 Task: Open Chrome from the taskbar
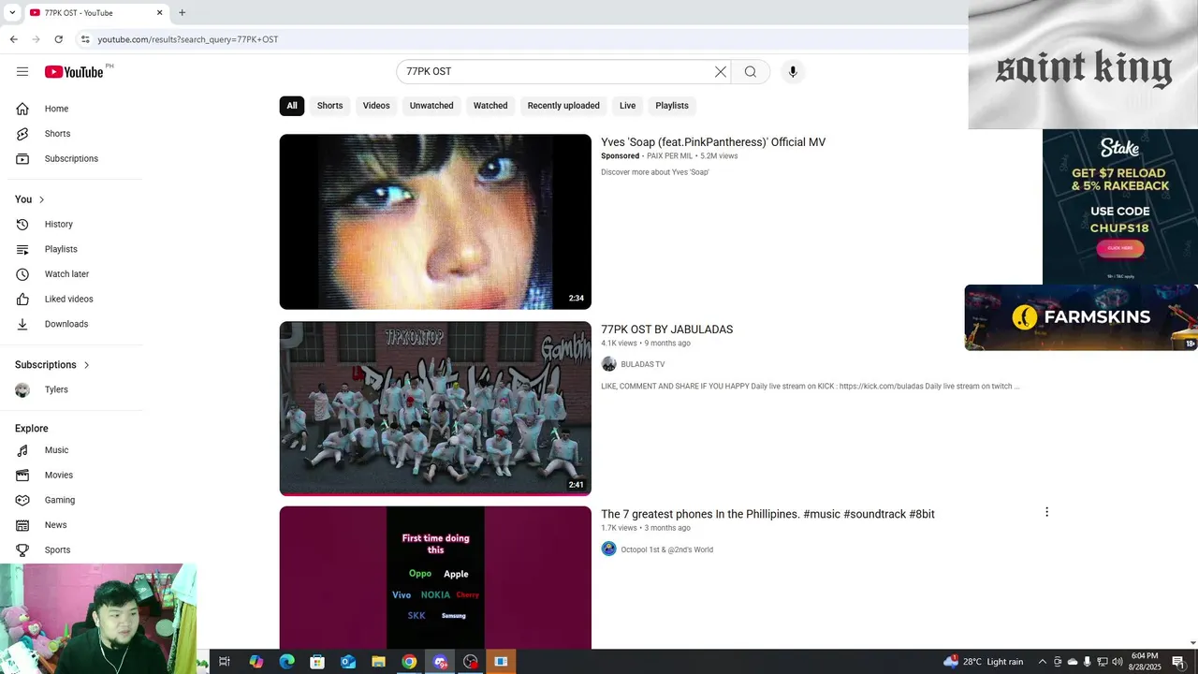[409, 662]
